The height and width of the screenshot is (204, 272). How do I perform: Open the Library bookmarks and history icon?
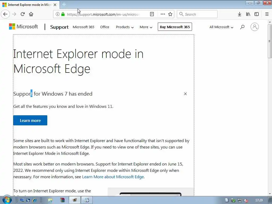248,14
